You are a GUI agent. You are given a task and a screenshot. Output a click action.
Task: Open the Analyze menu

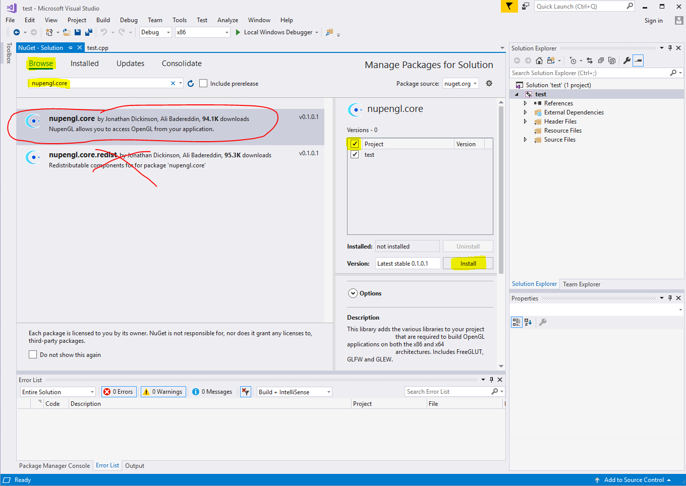227,20
